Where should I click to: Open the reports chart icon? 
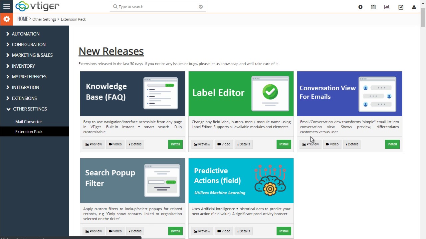click(x=387, y=7)
